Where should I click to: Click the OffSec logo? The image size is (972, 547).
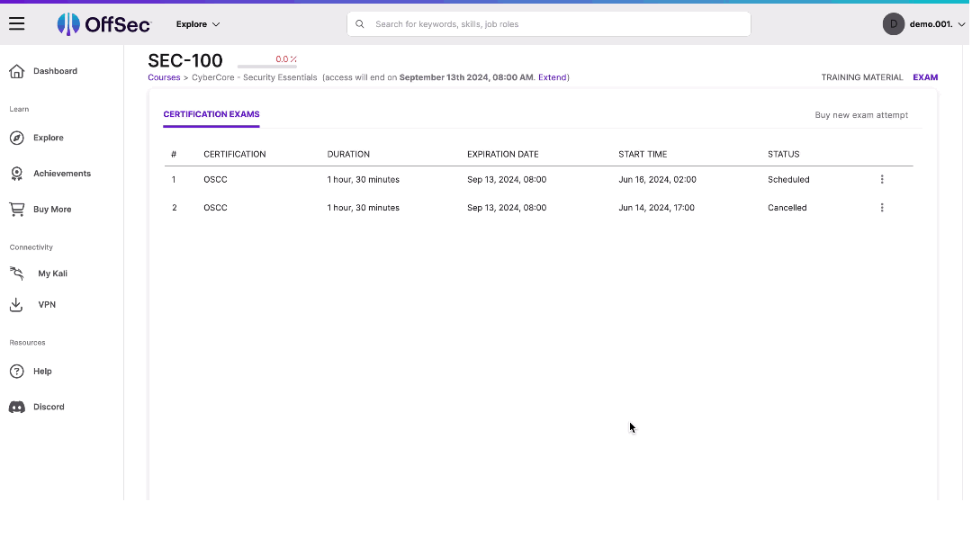104,23
